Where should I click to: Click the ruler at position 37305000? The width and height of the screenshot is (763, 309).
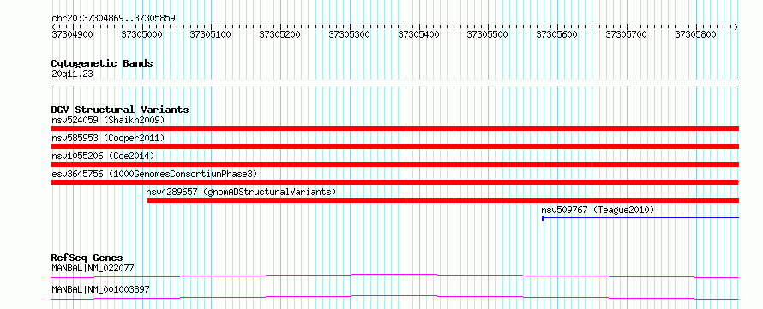tap(141, 34)
